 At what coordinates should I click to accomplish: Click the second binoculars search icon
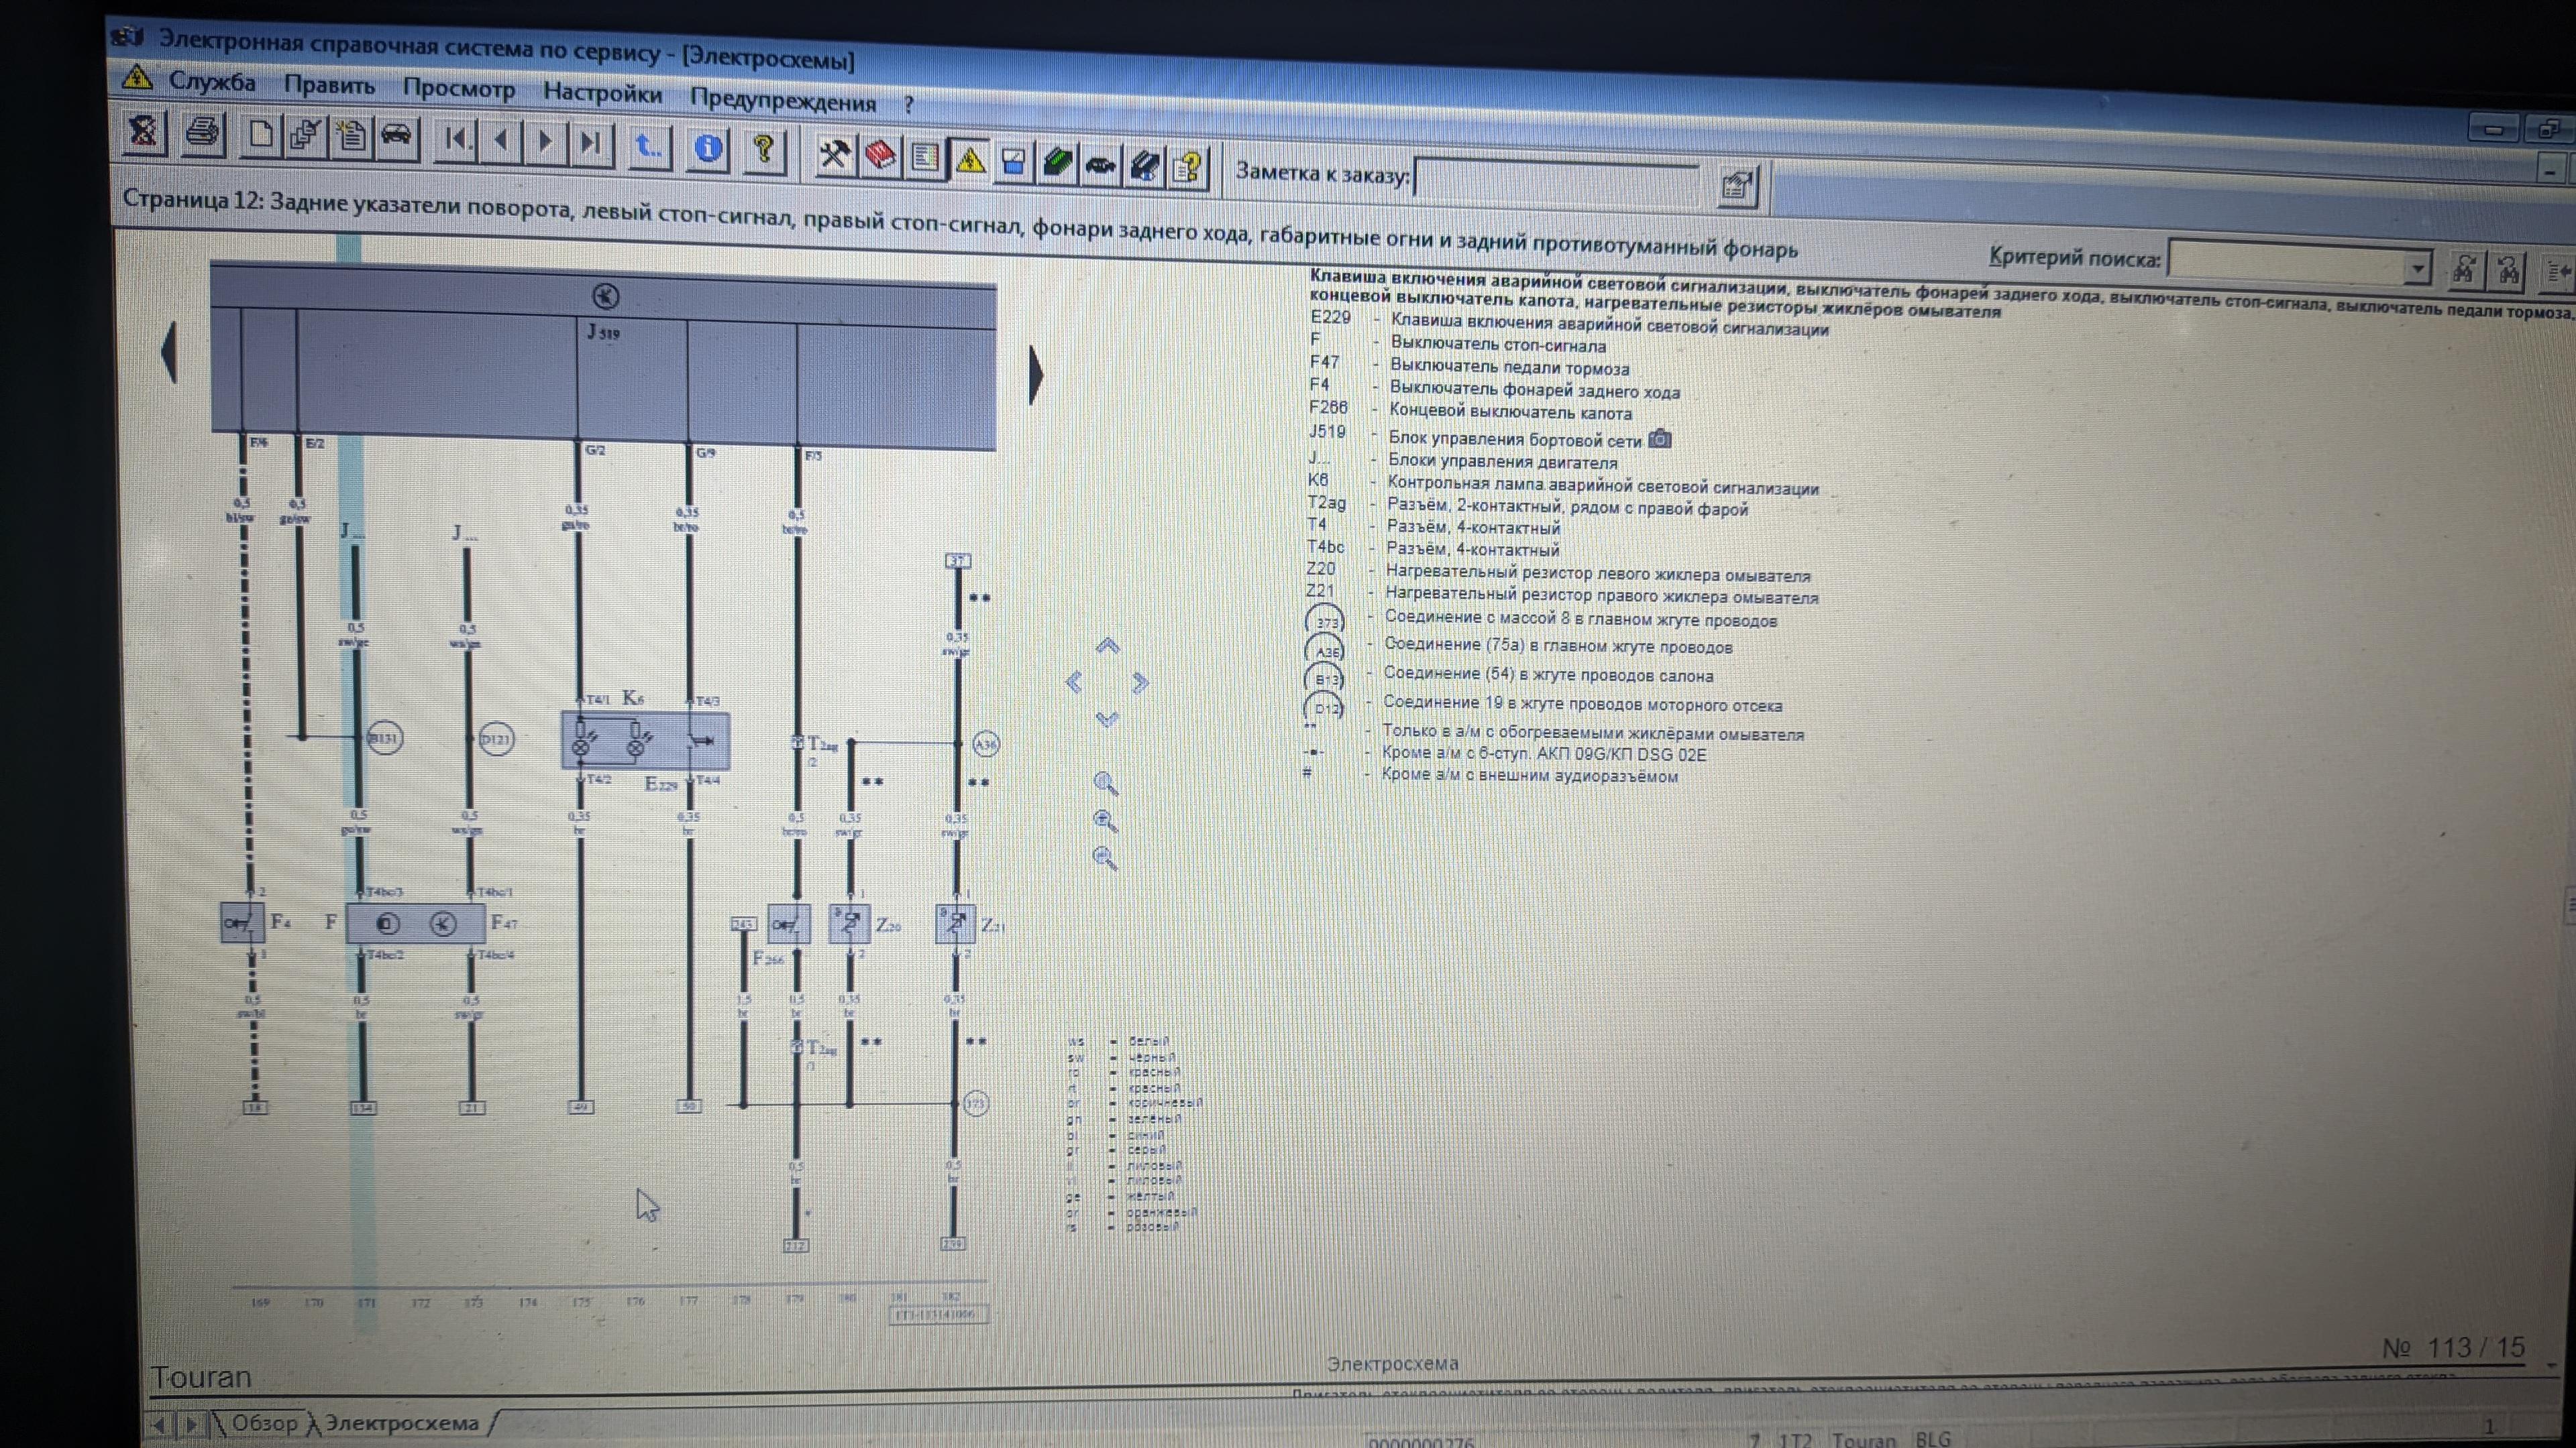2507,271
